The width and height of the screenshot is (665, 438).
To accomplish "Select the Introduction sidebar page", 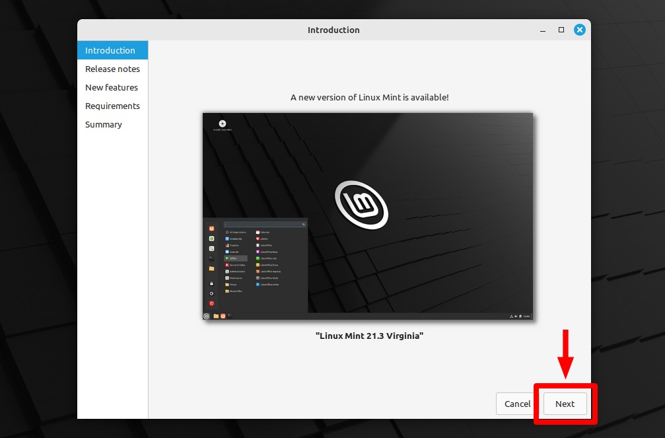I will pyautogui.click(x=112, y=50).
